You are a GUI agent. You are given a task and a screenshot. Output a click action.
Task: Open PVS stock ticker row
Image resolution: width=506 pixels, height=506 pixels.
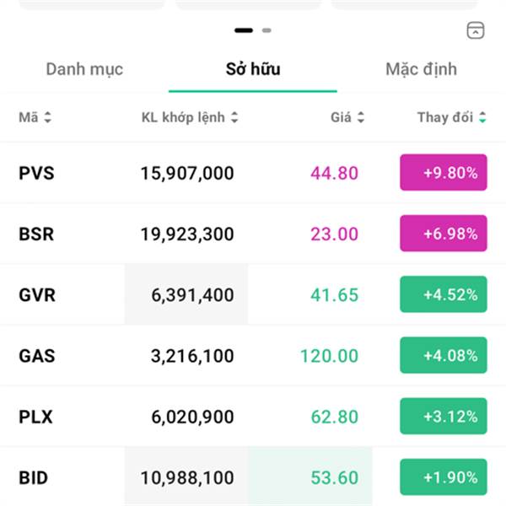[36, 173]
